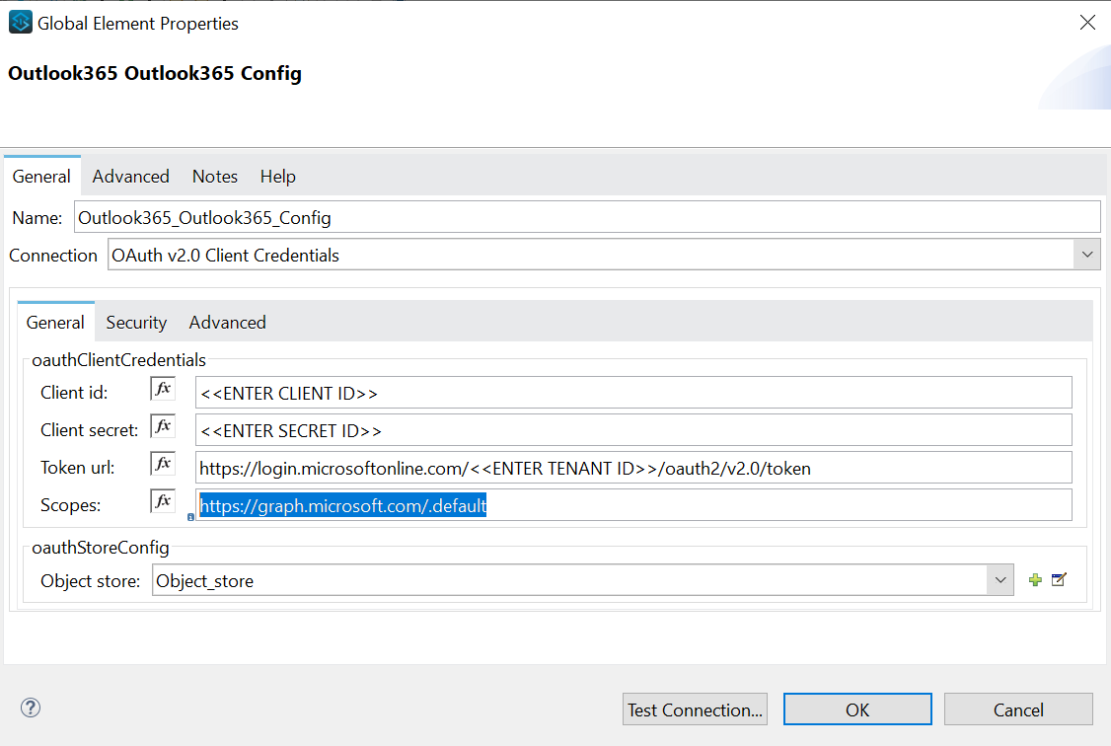Open the Object store dropdown list
The width and height of the screenshot is (1111, 746).
[x=1000, y=580]
